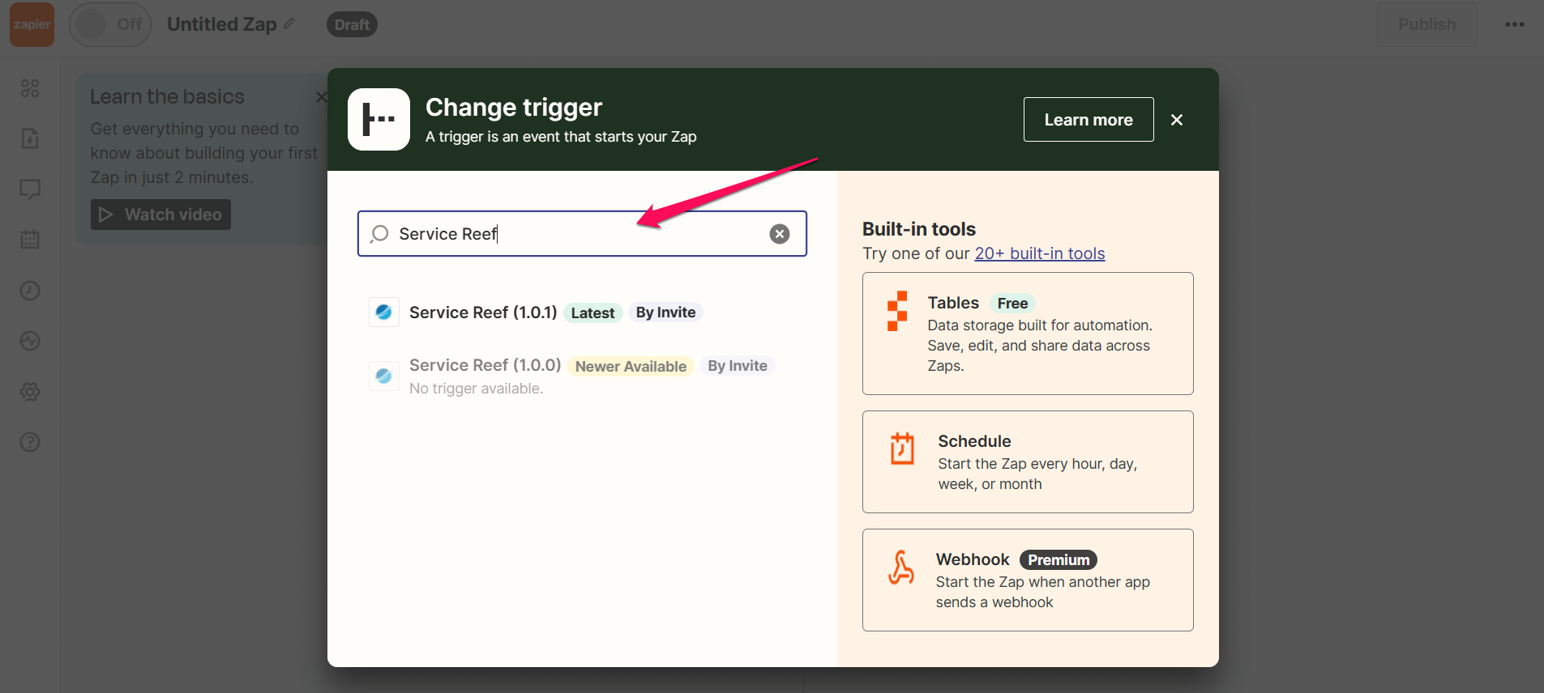
Task: Select Service Reef (1.0.1) result
Action: (582, 312)
